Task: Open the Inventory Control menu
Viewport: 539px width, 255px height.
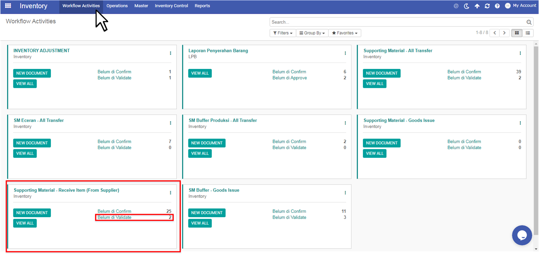Action: (171, 6)
